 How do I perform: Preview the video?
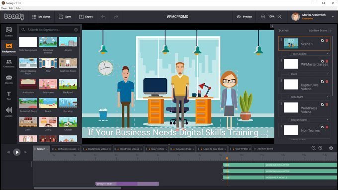[244, 17]
